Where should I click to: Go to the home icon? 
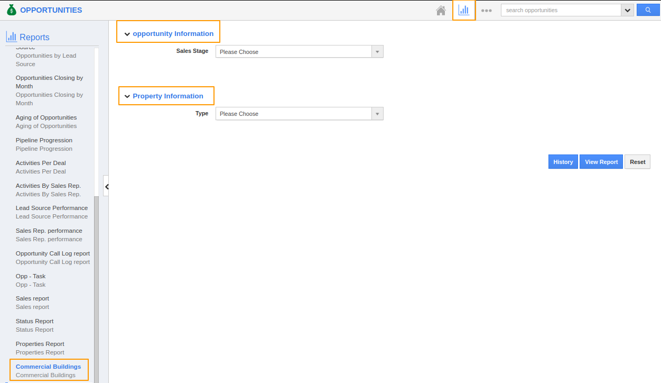[x=441, y=11]
